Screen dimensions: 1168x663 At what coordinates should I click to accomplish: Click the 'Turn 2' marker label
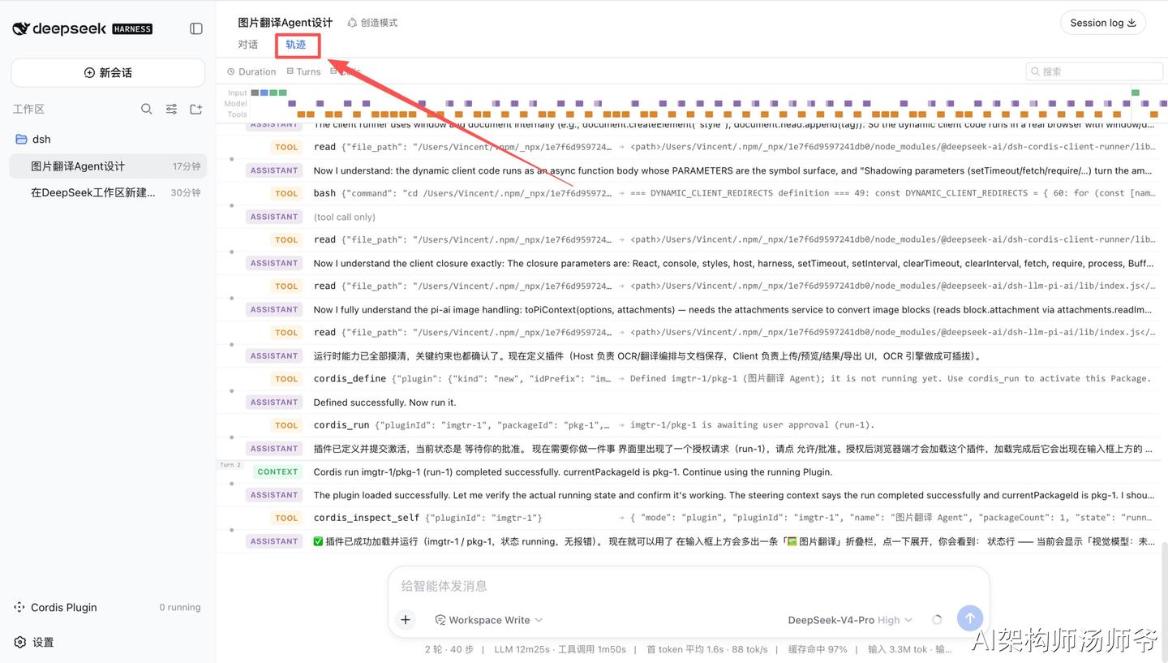pos(230,465)
